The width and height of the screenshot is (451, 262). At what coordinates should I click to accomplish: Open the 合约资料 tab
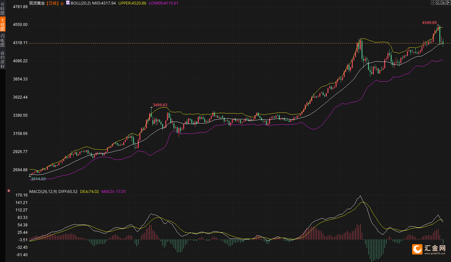3,59
